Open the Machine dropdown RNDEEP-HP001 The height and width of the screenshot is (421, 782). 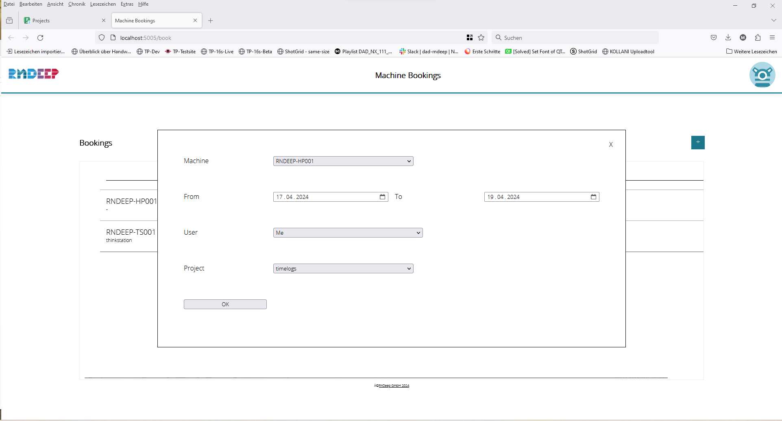point(343,161)
